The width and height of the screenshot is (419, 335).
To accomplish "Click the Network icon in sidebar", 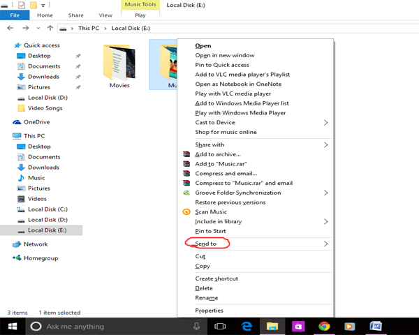I will (17, 244).
